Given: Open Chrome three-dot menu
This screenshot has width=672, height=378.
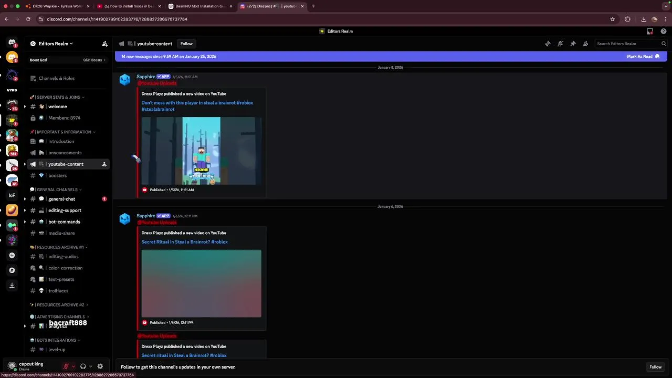Looking at the screenshot, I should tap(665, 19).
